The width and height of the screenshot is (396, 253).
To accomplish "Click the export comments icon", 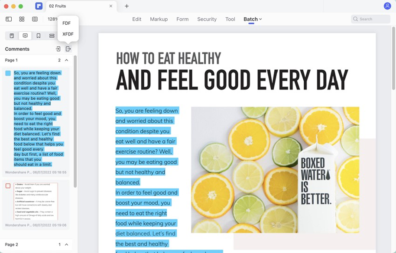I will [68, 49].
